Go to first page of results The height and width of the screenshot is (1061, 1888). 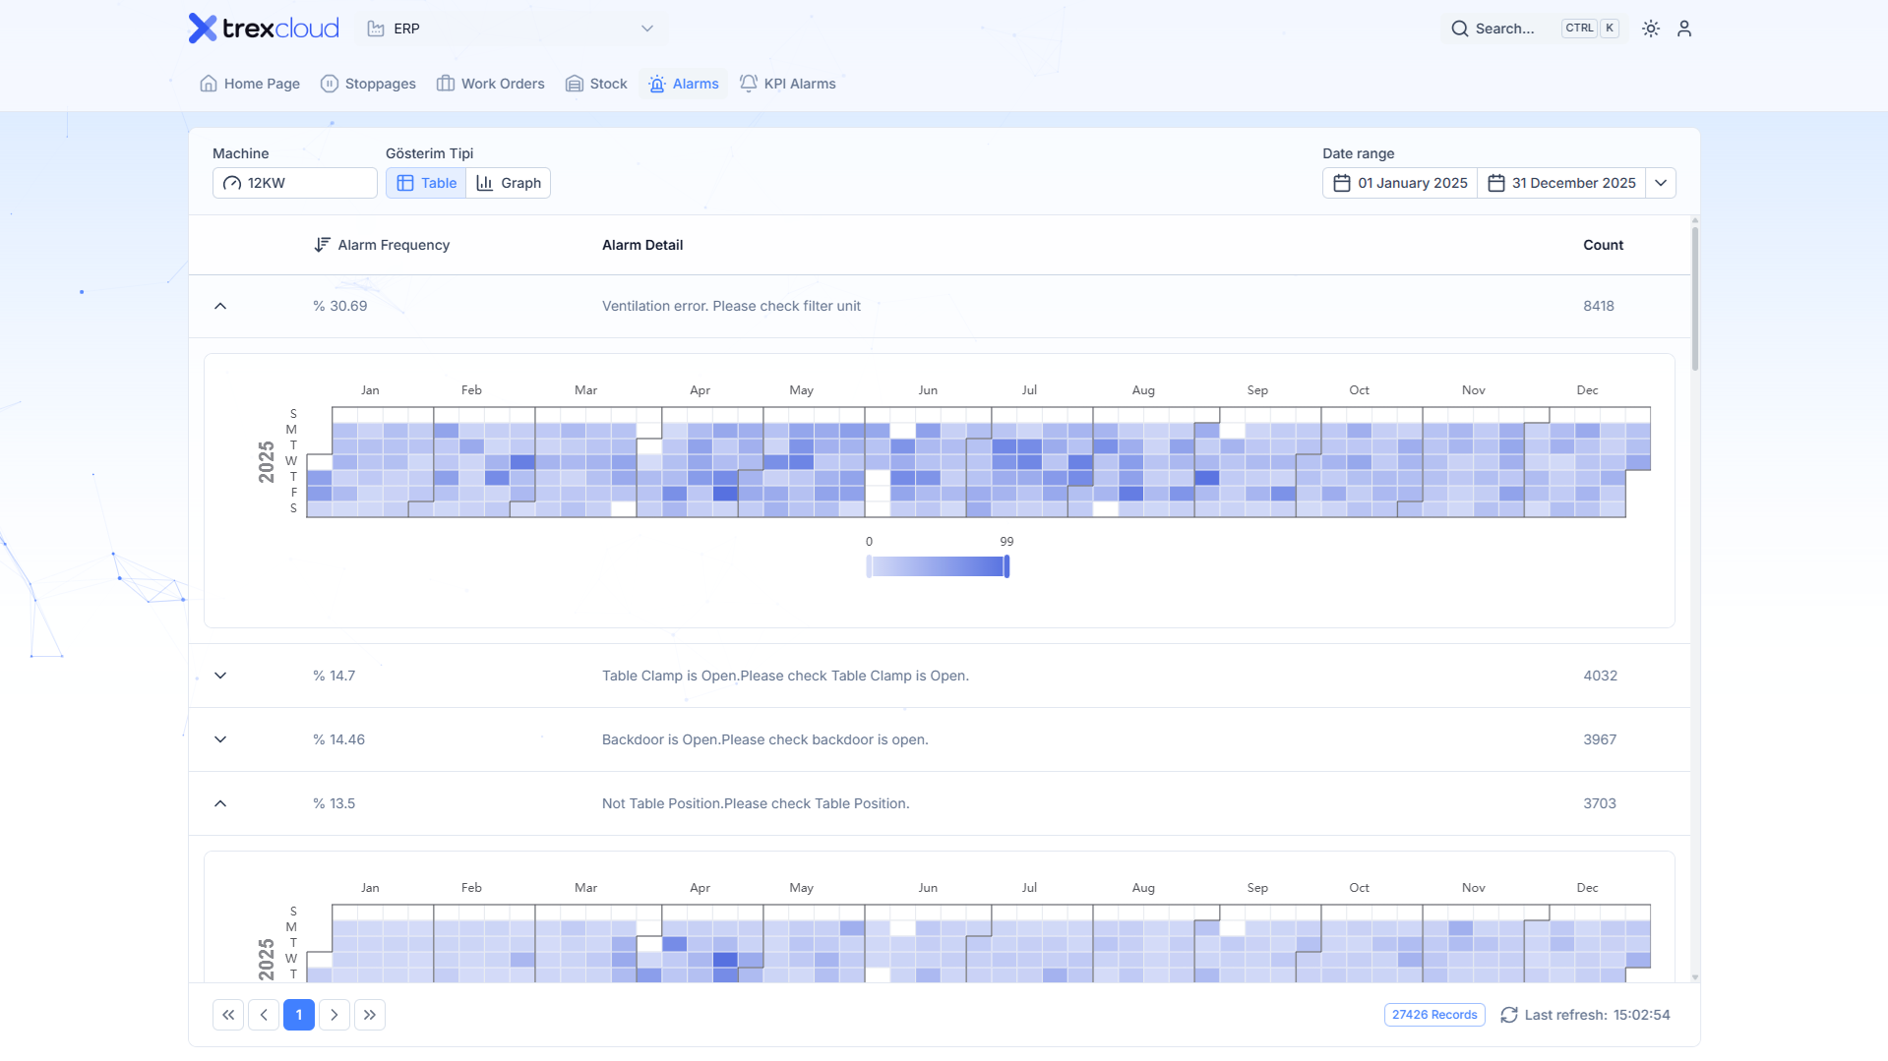click(228, 1015)
